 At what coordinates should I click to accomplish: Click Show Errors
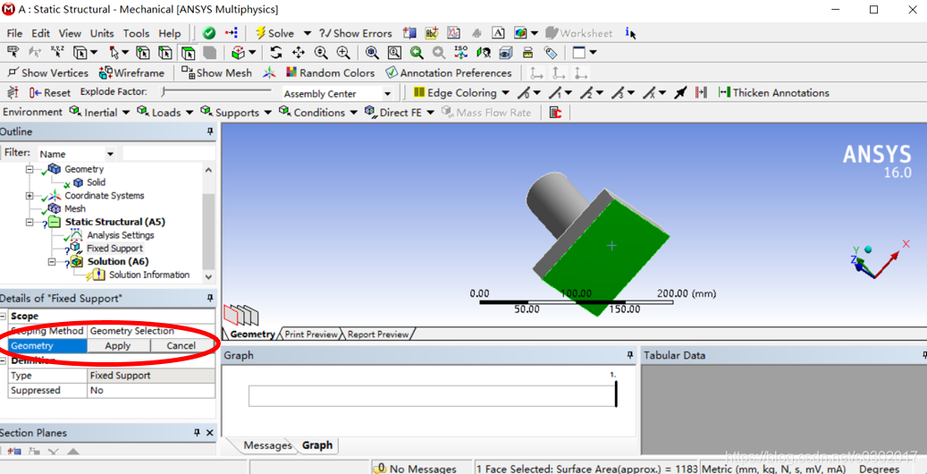[355, 33]
